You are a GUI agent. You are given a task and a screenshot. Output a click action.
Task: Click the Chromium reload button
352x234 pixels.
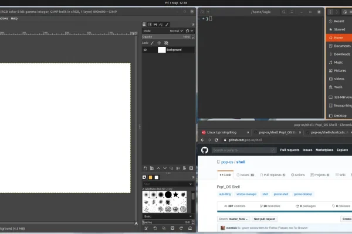[x=216, y=140]
